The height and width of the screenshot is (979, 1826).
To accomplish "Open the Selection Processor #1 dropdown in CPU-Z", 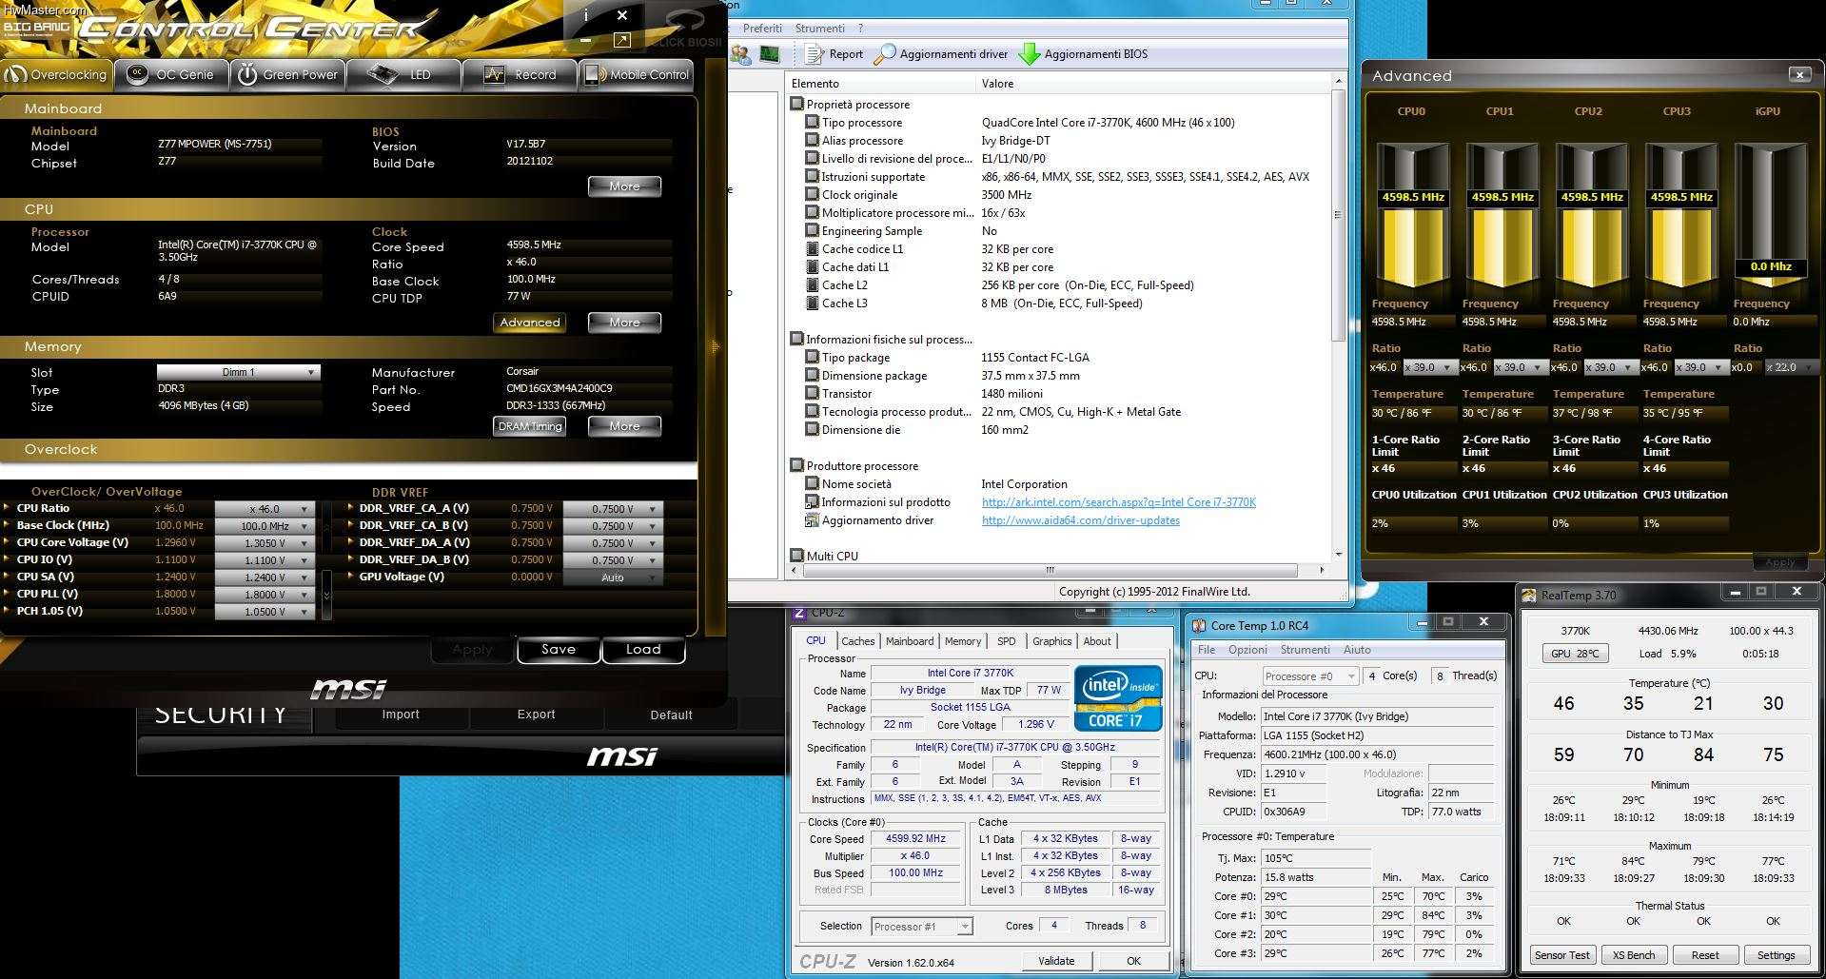I will coord(921,927).
